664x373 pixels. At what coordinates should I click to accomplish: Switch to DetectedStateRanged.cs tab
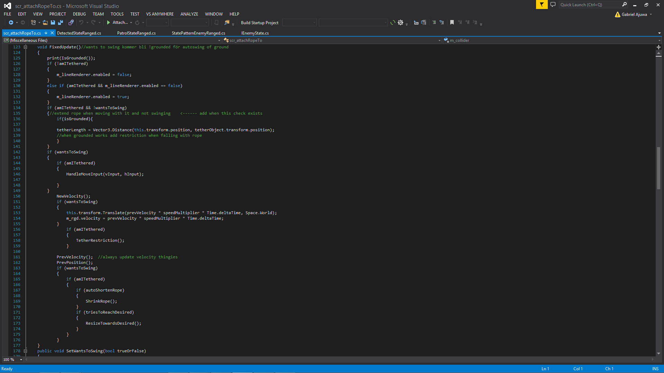(79, 33)
